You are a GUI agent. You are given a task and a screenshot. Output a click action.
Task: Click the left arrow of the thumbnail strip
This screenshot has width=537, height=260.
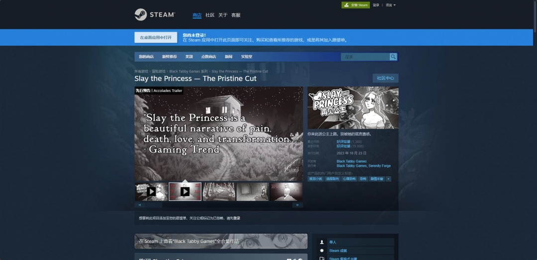click(139, 204)
